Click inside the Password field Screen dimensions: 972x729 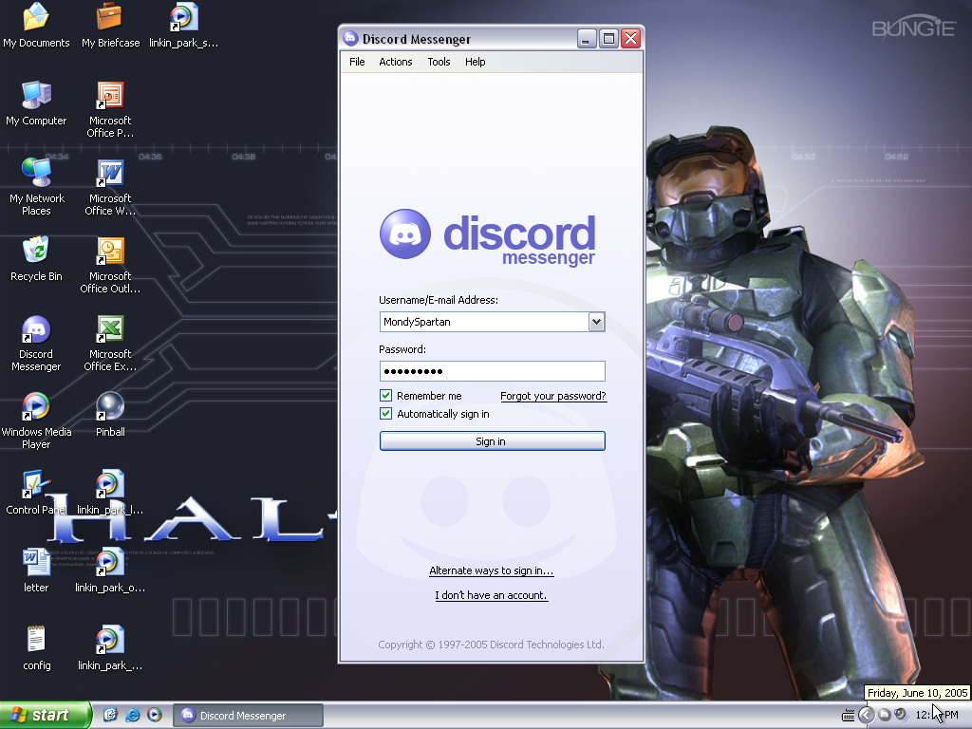click(492, 371)
